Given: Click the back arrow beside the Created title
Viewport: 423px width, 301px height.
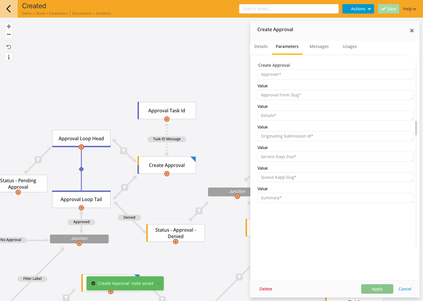Looking at the screenshot, I should click(x=9, y=9).
